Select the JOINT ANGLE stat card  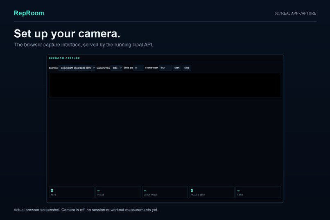(165, 192)
